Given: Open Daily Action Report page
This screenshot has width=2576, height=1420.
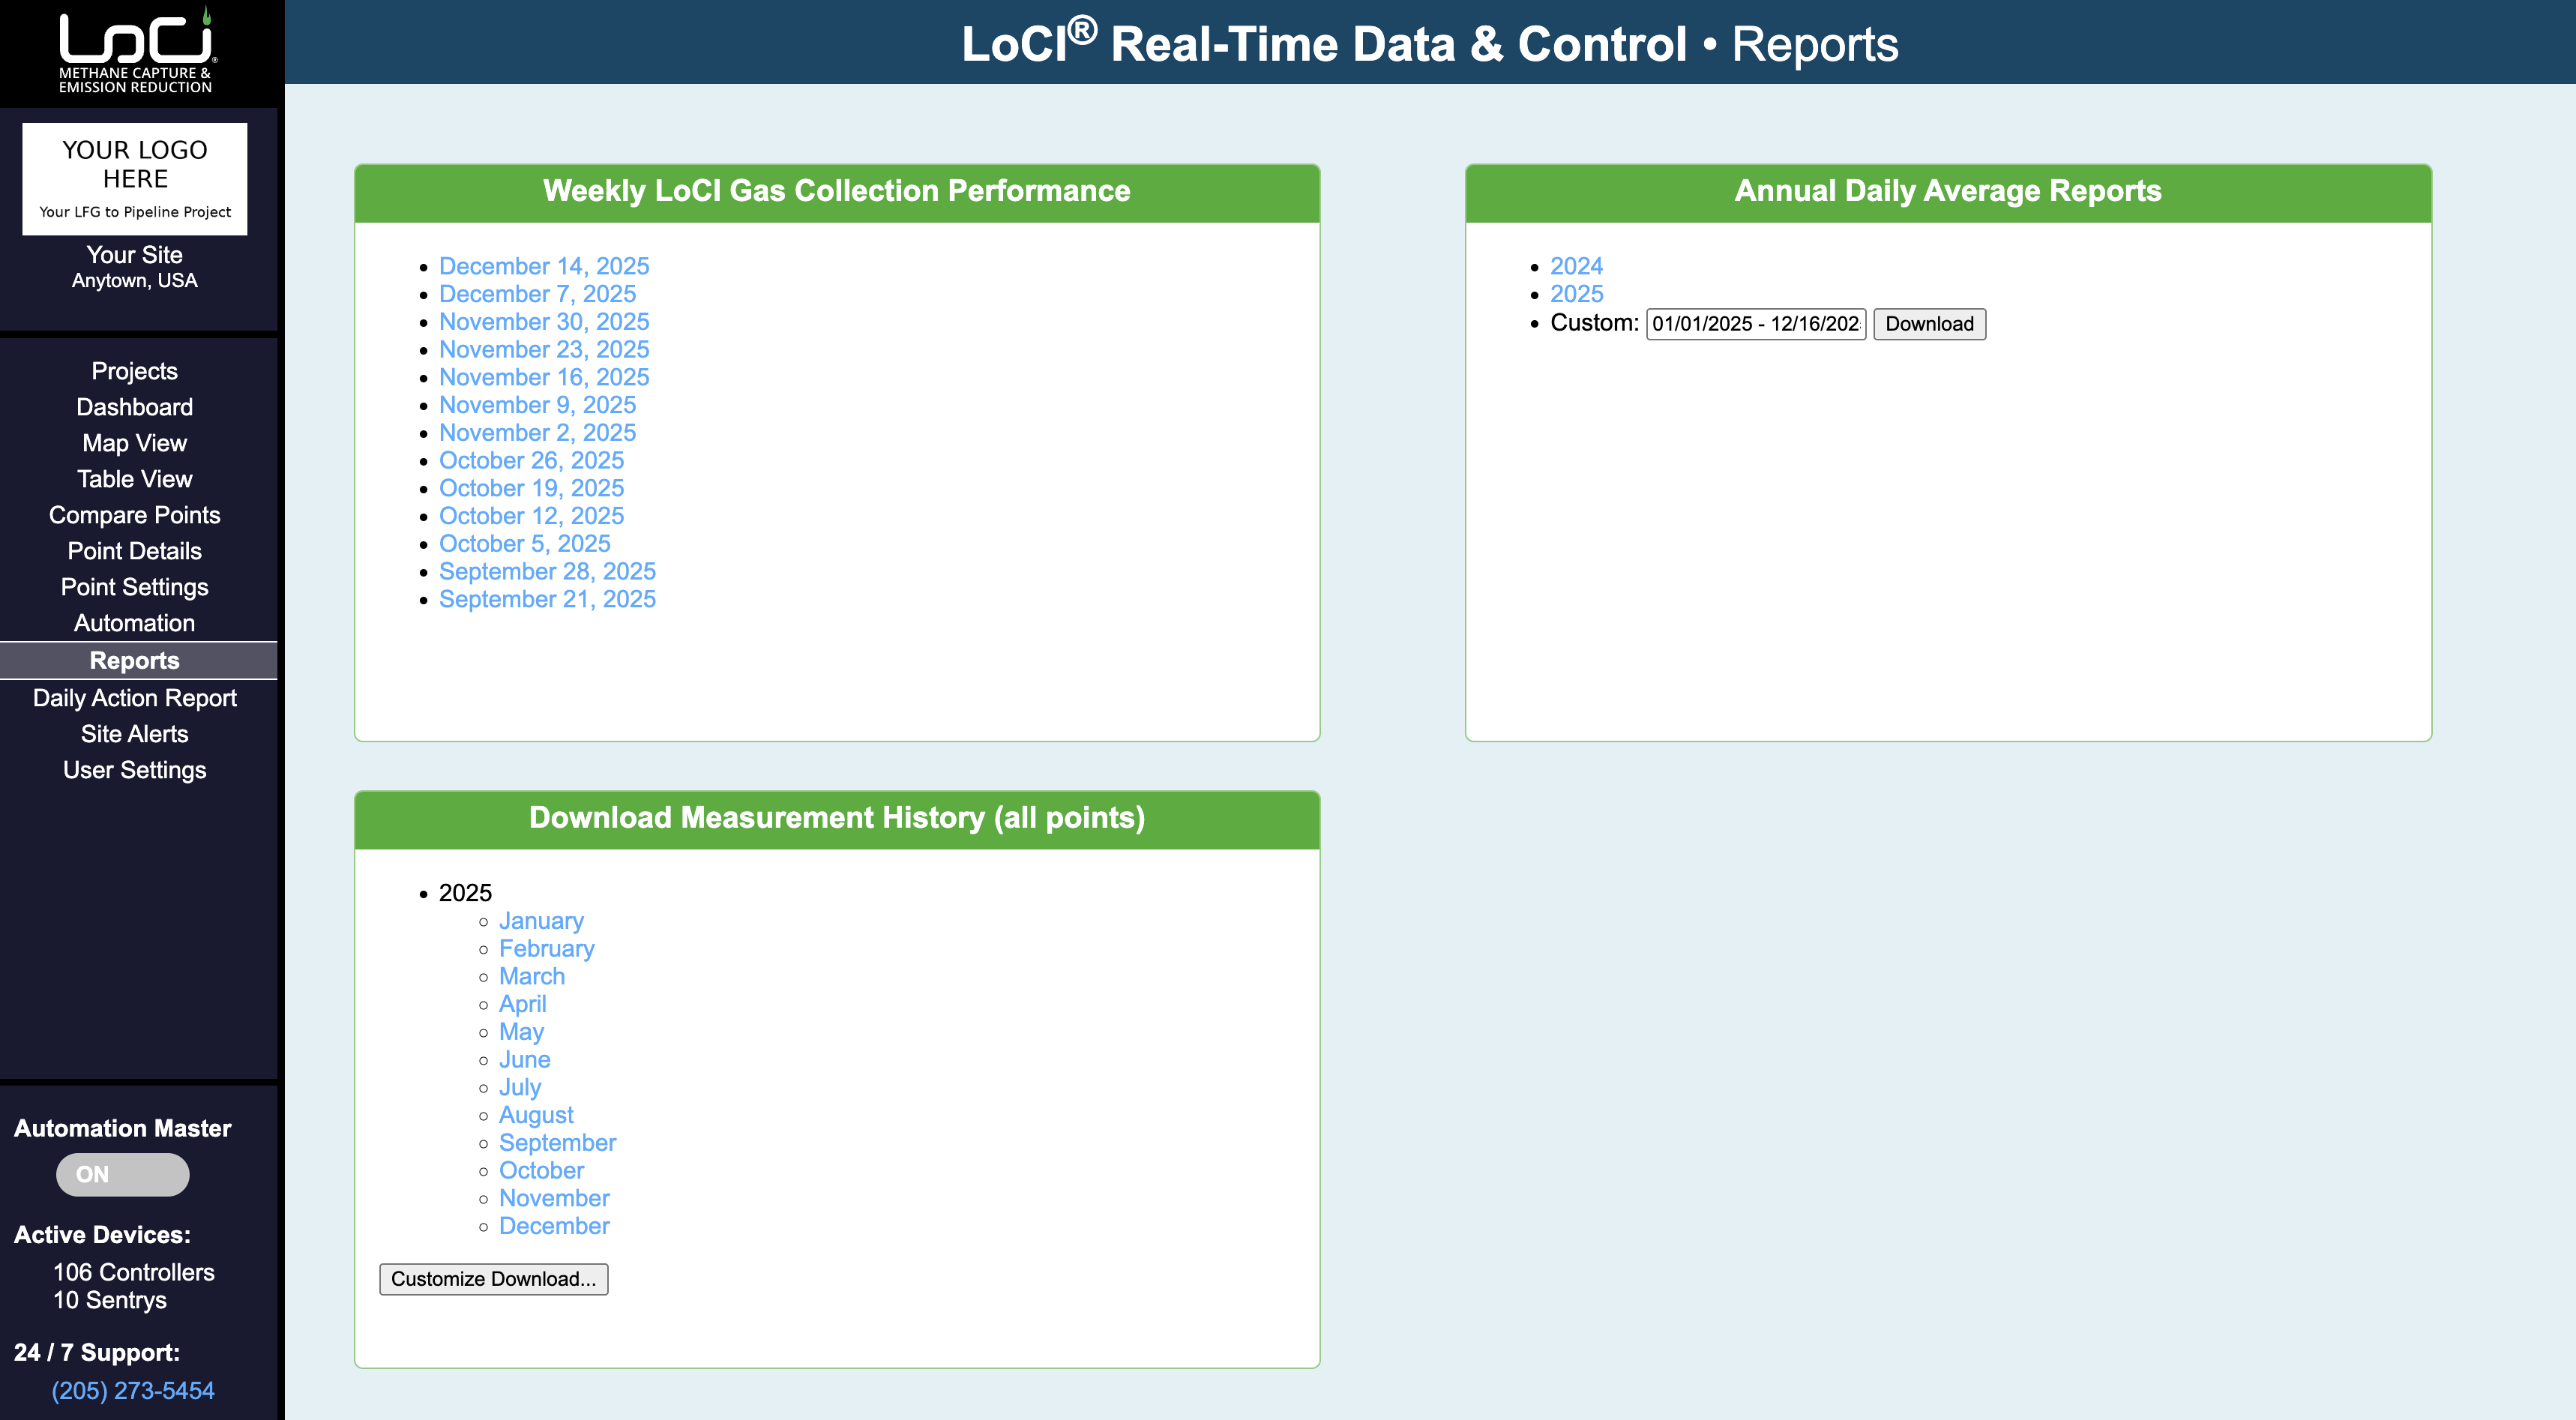Looking at the screenshot, I should (134, 698).
